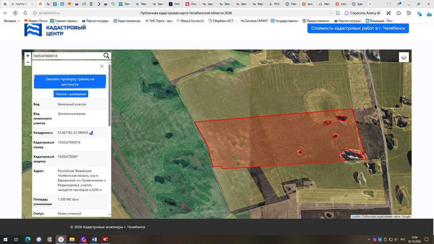Open a new browser tab
This screenshot has height=244, width=434.
pos(370,4)
